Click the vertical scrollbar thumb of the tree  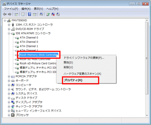point(147,58)
